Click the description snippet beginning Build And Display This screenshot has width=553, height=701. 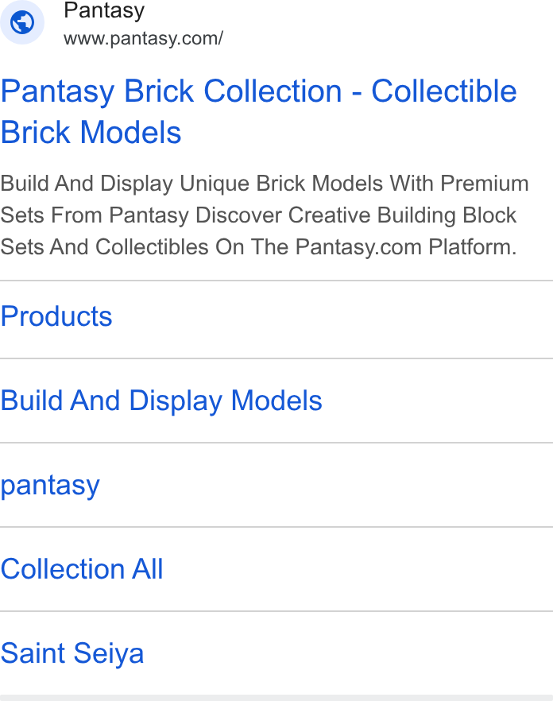point(265,215)
